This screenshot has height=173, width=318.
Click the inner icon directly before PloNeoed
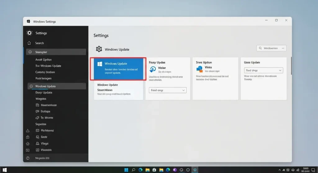[37, 131]
